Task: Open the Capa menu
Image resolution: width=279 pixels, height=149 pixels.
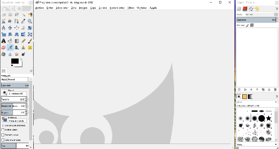Action: coord(93,8)
